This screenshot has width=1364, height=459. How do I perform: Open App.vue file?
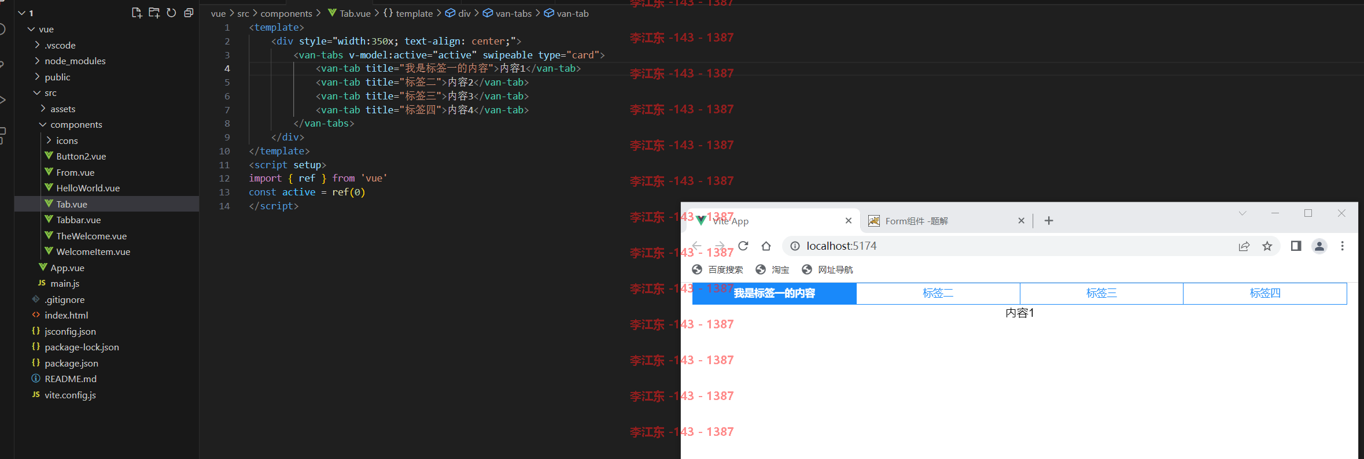click(67, 268)
